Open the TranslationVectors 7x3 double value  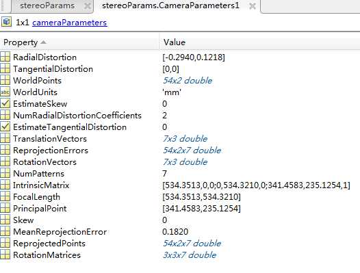tap(185, 138)
